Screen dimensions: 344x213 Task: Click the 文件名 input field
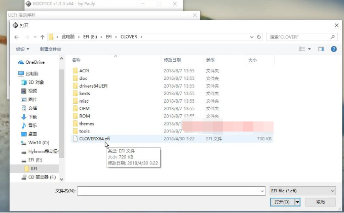(x=171, y=191)
